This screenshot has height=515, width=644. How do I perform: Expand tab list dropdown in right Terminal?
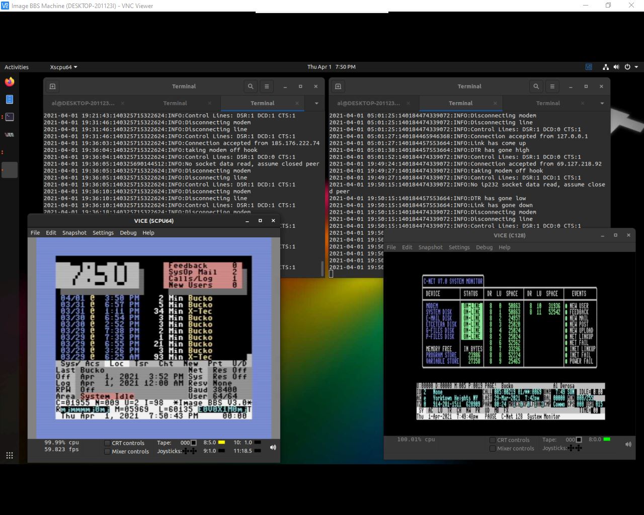[602, 103]
